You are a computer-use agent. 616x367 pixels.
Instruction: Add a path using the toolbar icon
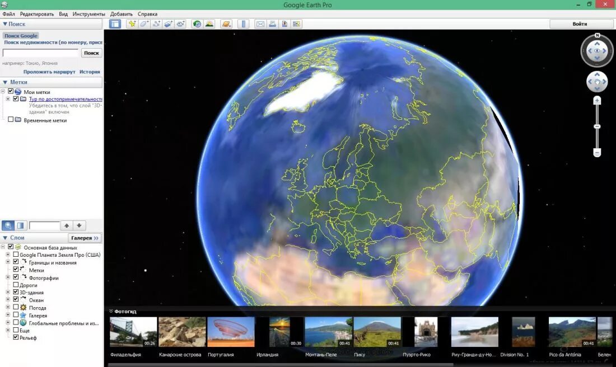tap(156, 24)
